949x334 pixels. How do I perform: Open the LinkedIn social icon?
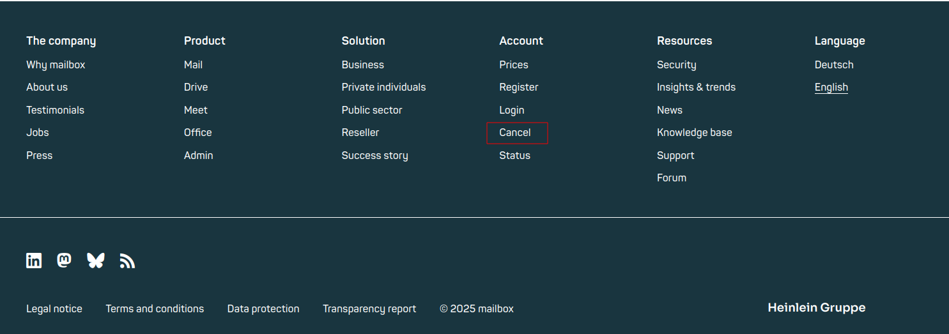pyautogui.click(x=34, y=261)
